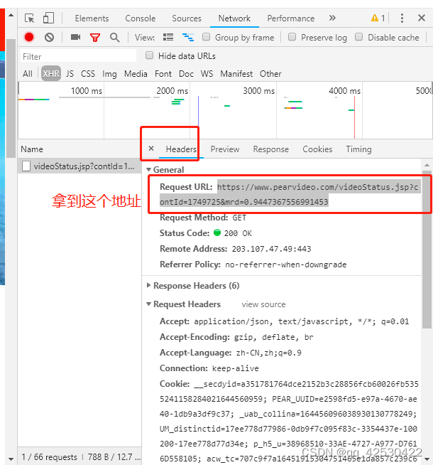Image resolution: width=433 pixels, height=465 pixels.
Task: Select the large request rows view icon
Action: click(168, 38)
